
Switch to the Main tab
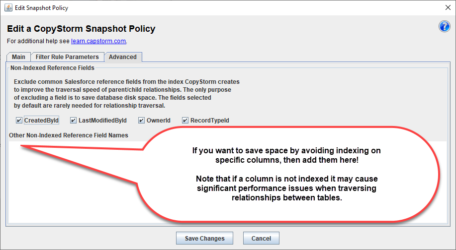[18, 57]
